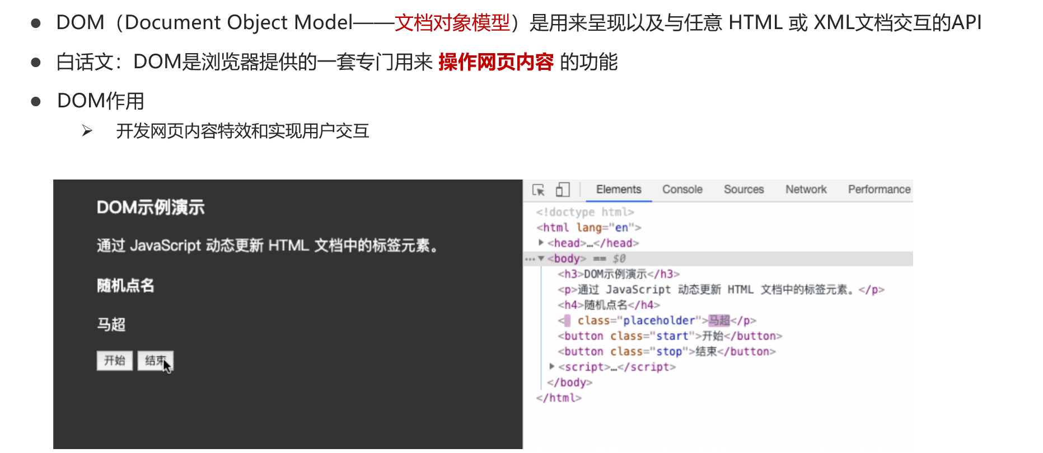Select the closing html tag line
Screen dimensions: 1043x453
tap(559, 398)
